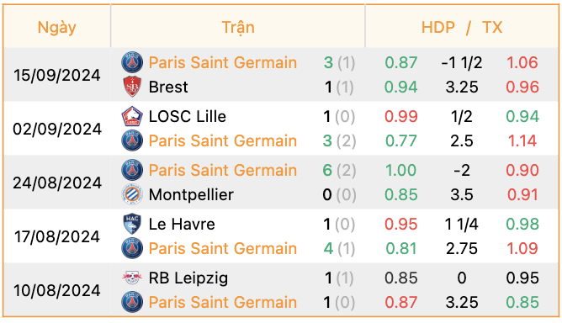The width and height of the screenshot is (562, 323).
Task: Click the 6 (2) score for PSG
Action: (x=339, y=170)
